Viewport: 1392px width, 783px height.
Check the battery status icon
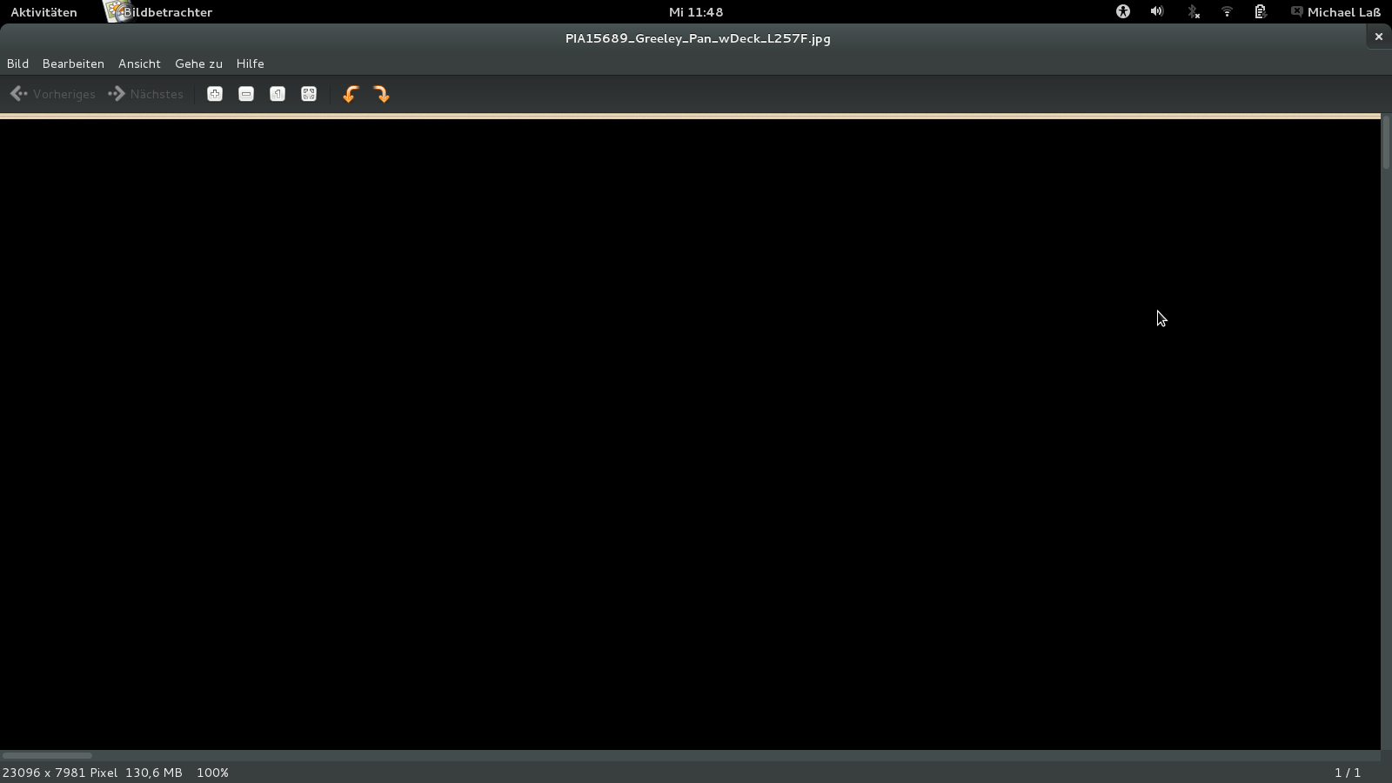coord(1260,11)
